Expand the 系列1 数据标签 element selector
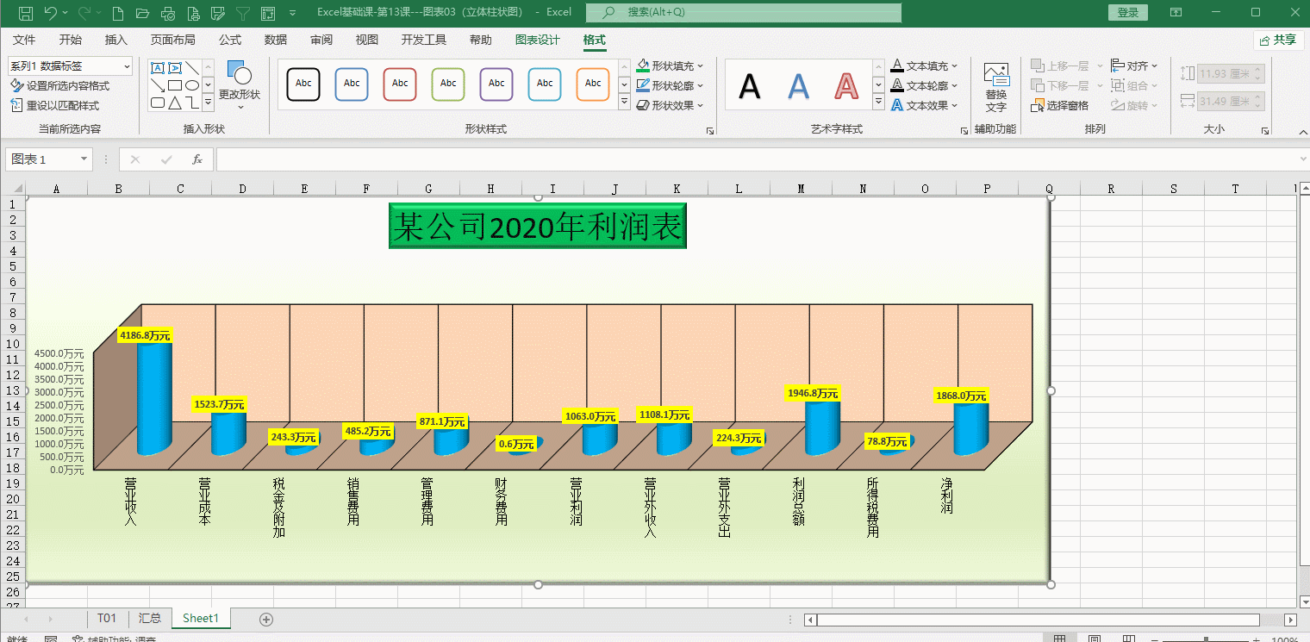The image size is (1310, 642). (x=128, y=66)
